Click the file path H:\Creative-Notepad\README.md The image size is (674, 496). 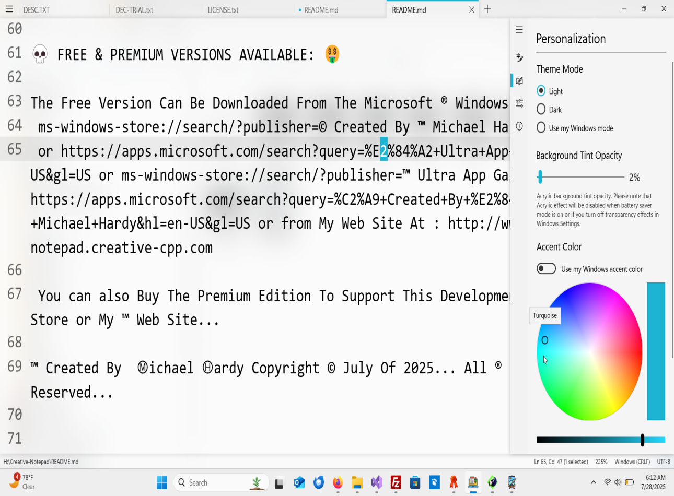[41, 462]
